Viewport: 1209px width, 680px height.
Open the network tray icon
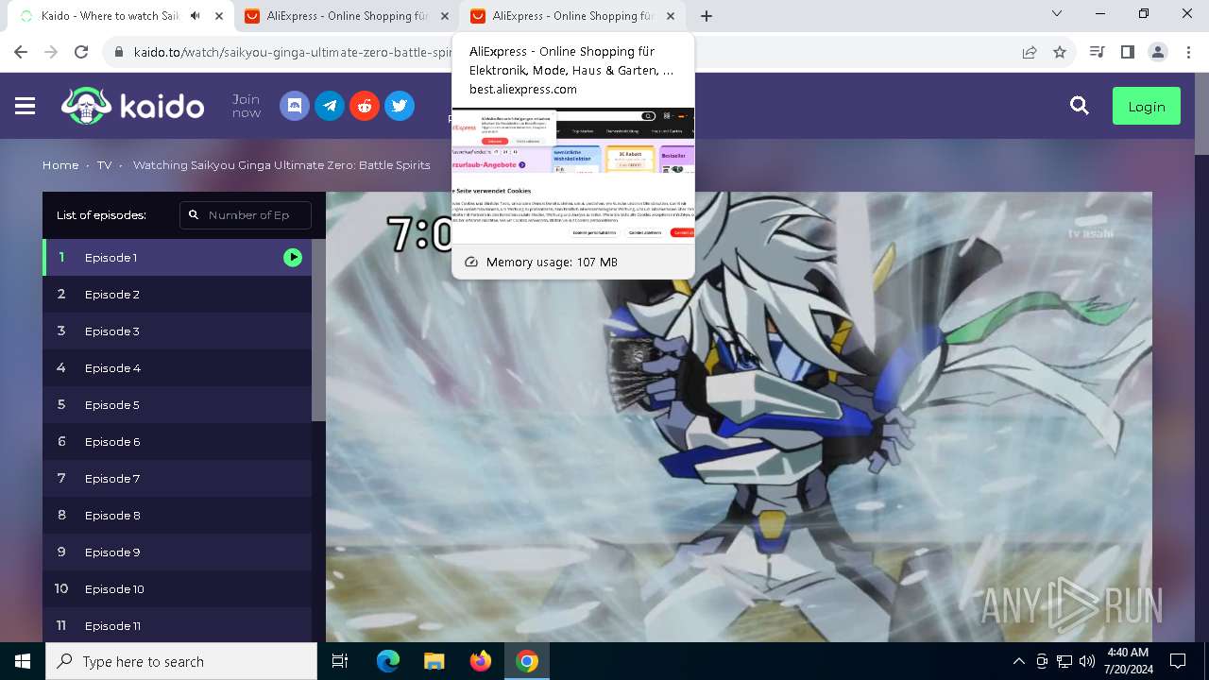point(1064,661)
